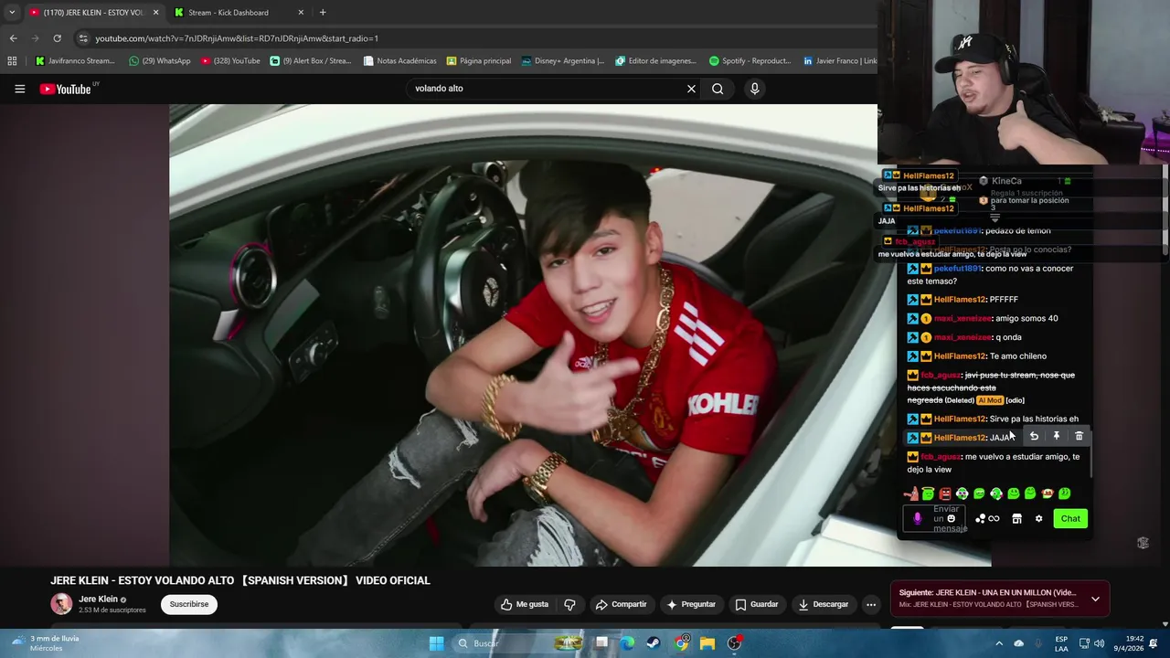Click the browser address bar URL
The image size is (1170, 658).
click(237, 38)
